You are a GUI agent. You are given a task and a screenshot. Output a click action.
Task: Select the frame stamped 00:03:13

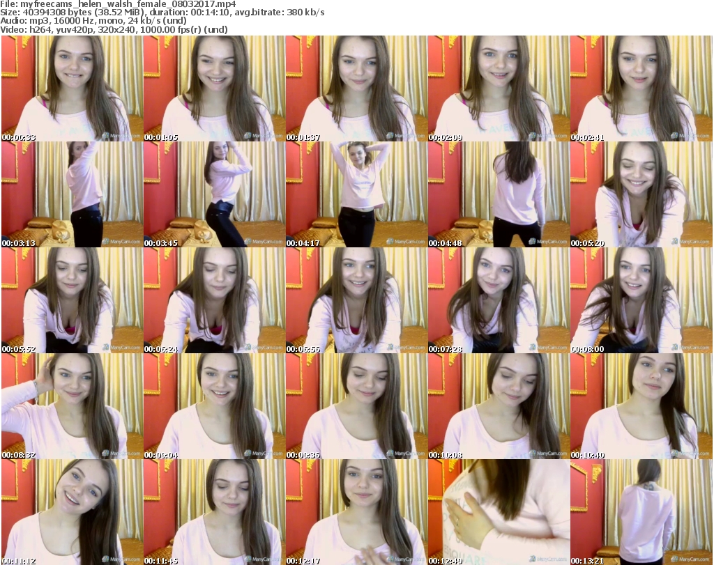pos(72,194)
